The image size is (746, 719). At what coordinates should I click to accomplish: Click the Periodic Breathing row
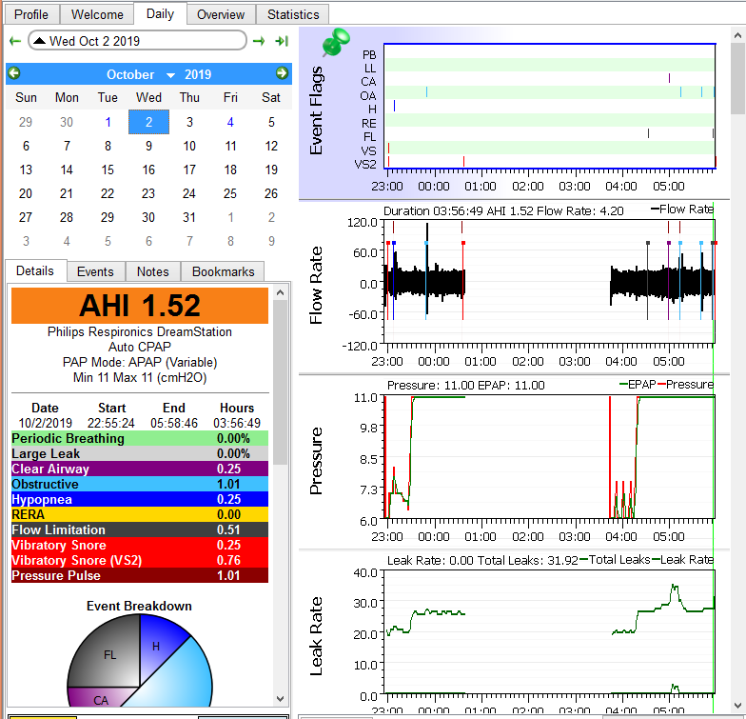140,438
